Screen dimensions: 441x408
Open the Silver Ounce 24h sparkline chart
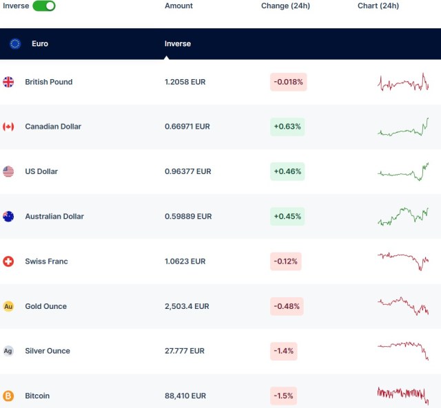(x=403, y=350)
